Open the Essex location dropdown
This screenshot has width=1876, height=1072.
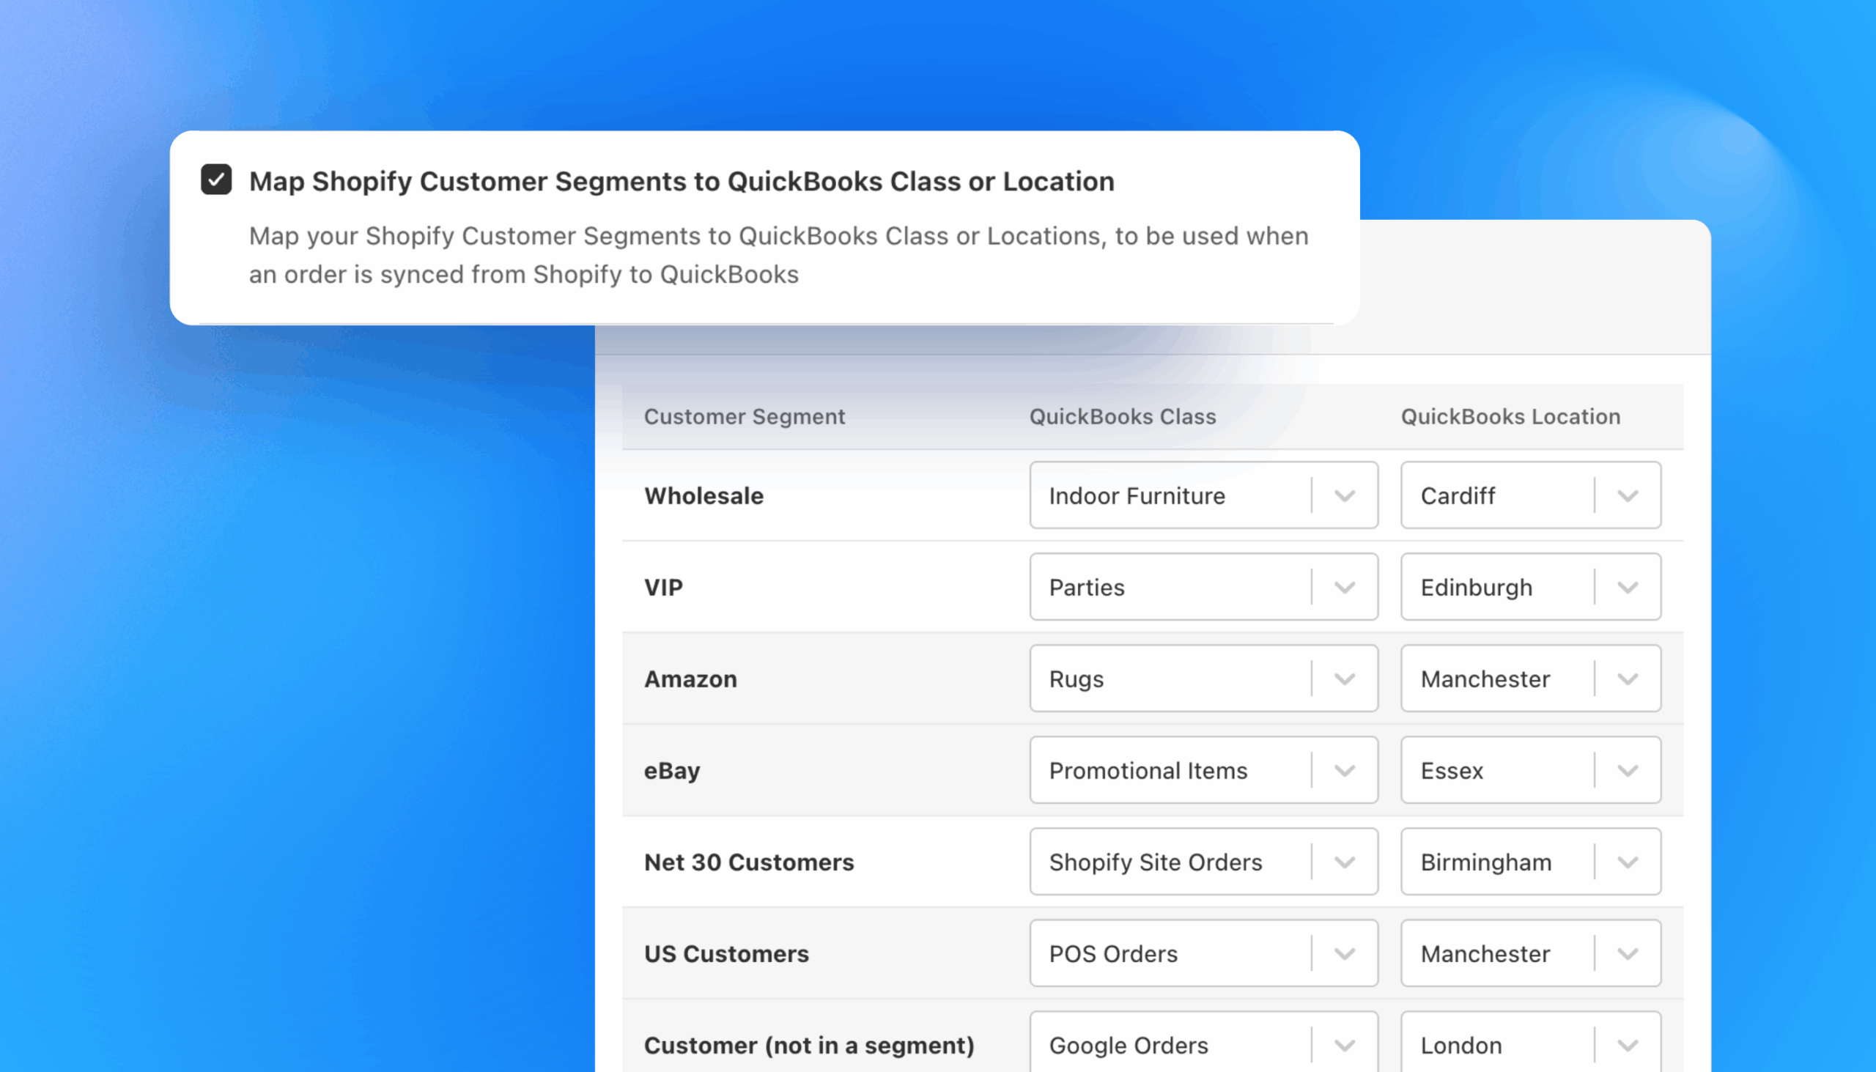click(1628, 770)
